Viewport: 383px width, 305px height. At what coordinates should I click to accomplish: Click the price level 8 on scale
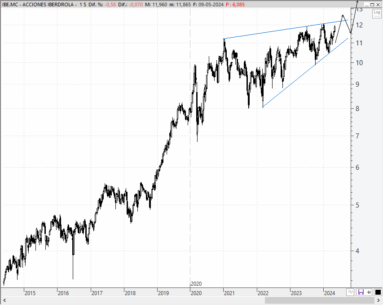[357, 109]
